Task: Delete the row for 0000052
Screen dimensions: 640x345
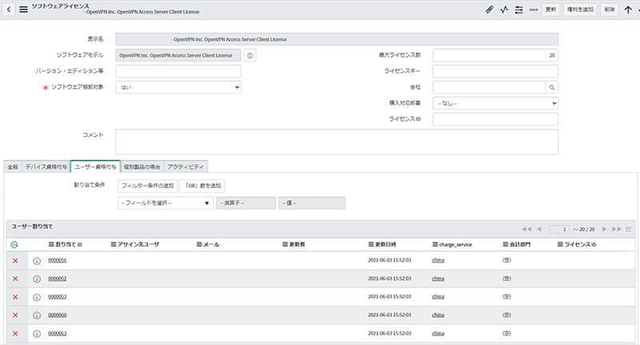Action: tap(15, 279)
